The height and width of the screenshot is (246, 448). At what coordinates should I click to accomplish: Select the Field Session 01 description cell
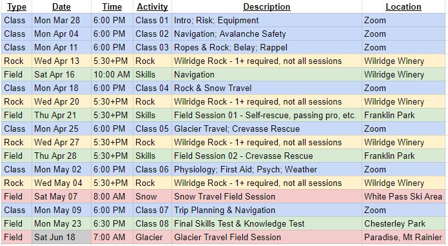(x=267, y=116)
